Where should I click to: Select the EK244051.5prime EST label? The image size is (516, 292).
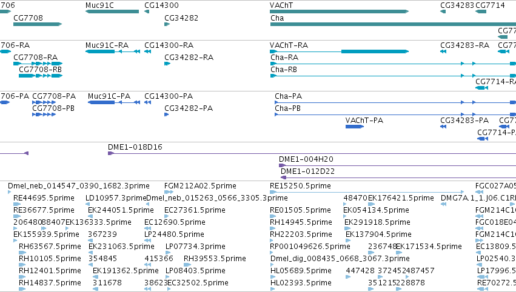tap(121, 210)
